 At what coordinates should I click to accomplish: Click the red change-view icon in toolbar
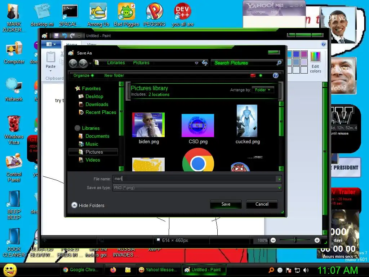tap(253, 75)
